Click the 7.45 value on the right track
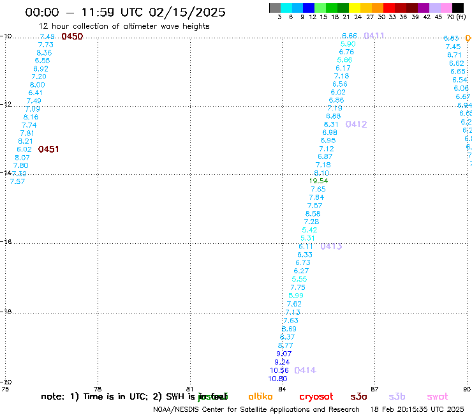Screen dimensions: 472x415 point(453,47)
